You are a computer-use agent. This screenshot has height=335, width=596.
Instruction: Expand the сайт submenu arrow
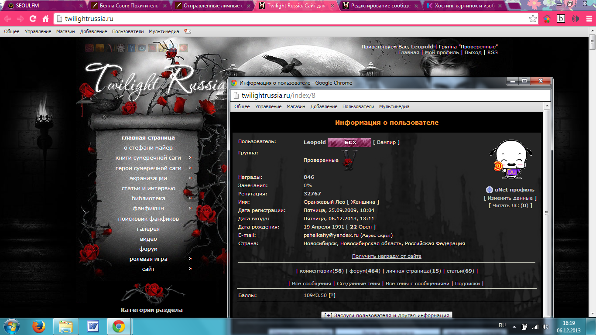(x=190, y=269)
